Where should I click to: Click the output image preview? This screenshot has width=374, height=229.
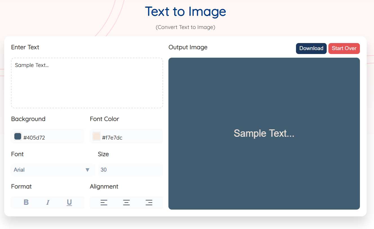[x=264, y=169]
